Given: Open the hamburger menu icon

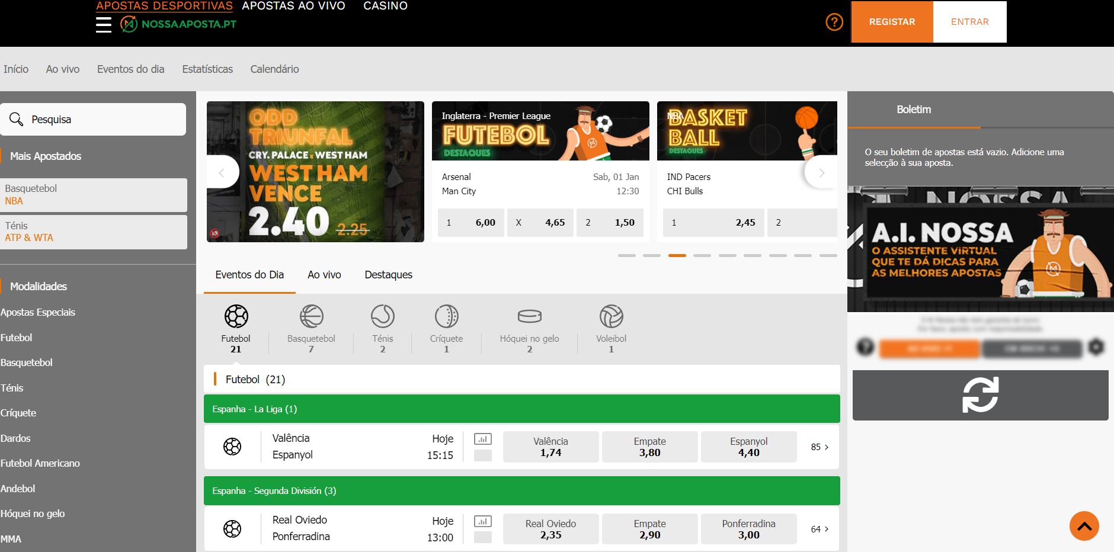Looking at the screenshot, I should pos(104,24).
